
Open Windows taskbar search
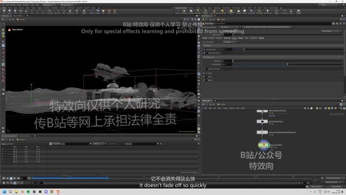point(10,192)
